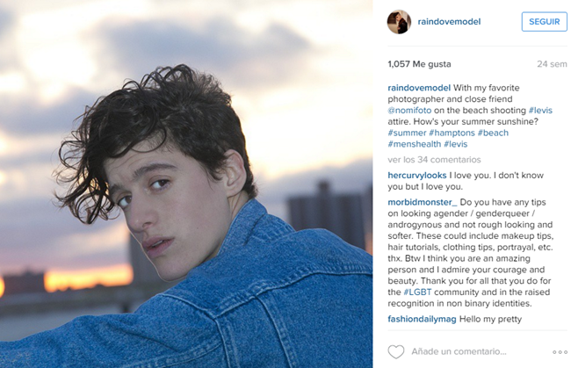Viewport: 571px width, 368px height.
Task: Open the three-dot more options menu
Action: coord(560,352)
